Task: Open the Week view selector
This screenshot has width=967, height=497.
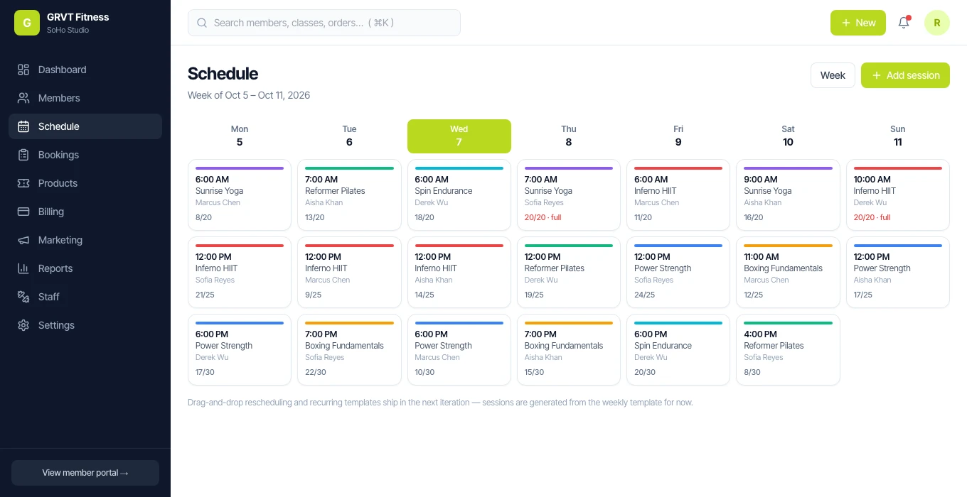Action: point(833,75)
